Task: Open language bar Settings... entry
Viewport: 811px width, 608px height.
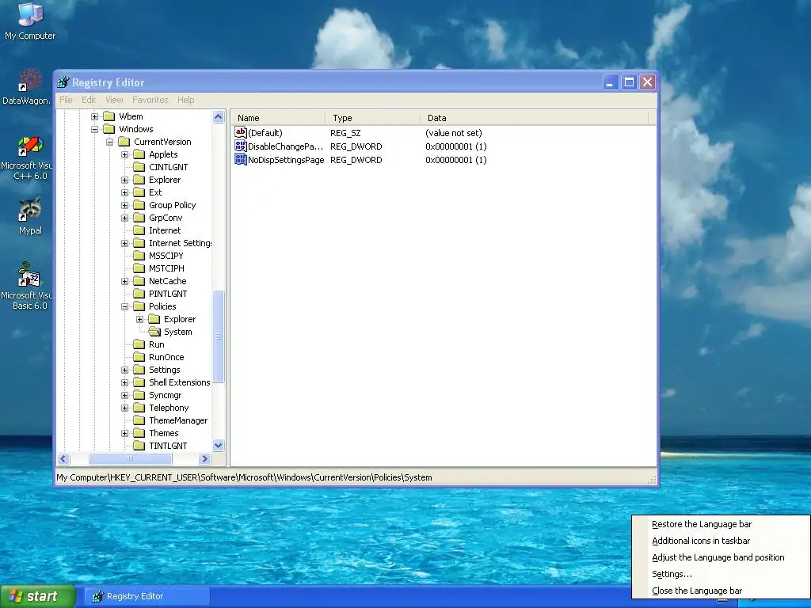Action: pos(721,574)
